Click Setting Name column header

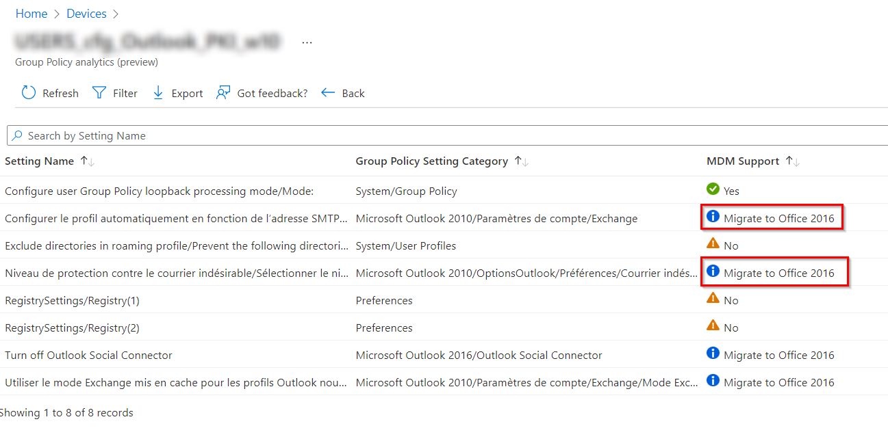click(39, 161)
